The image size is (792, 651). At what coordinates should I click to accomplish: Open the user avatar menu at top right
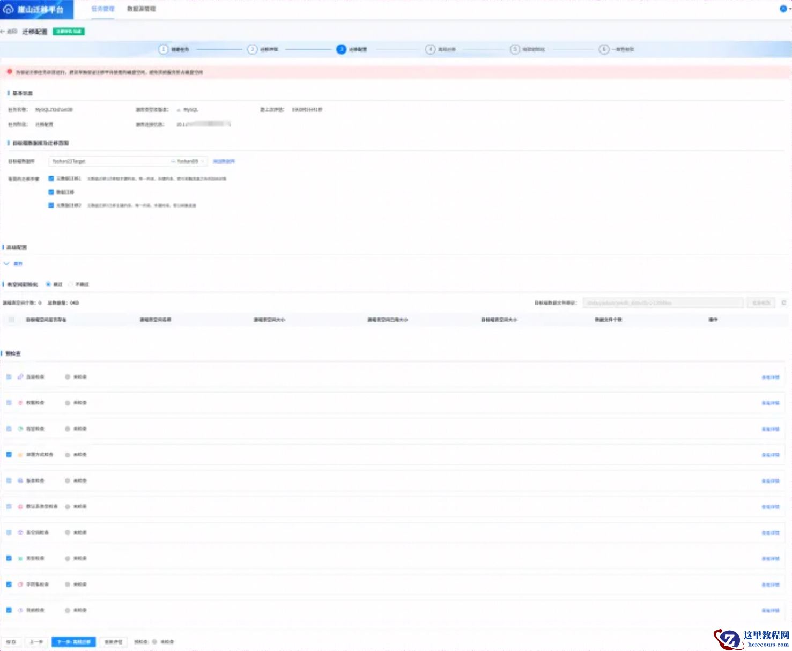click(783, 9)
